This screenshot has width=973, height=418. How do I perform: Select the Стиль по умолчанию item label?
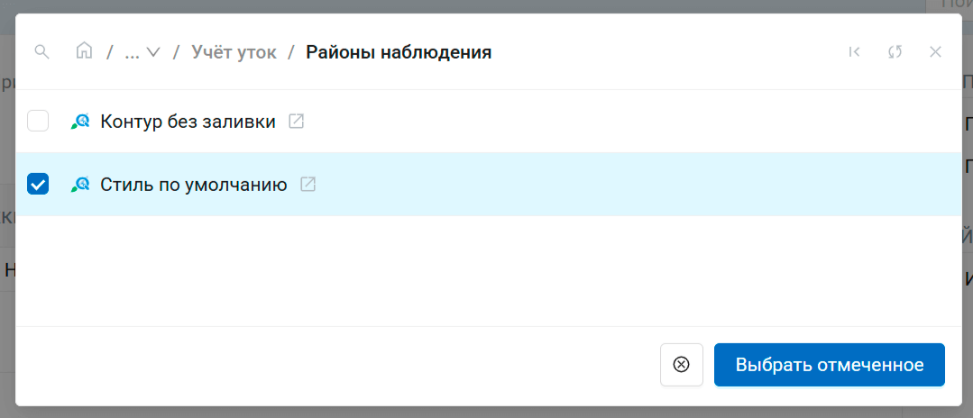[x=194, y=185]
